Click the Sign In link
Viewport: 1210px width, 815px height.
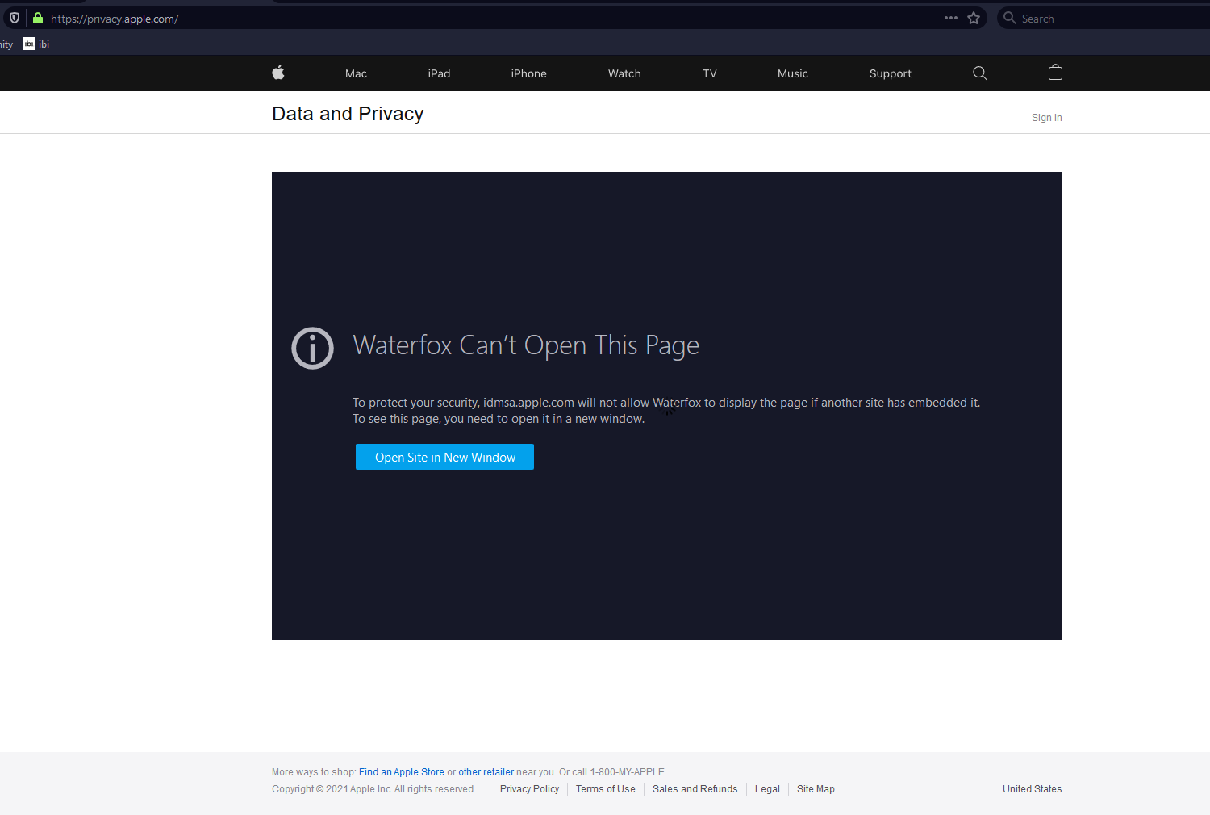tap(1046, 118)
